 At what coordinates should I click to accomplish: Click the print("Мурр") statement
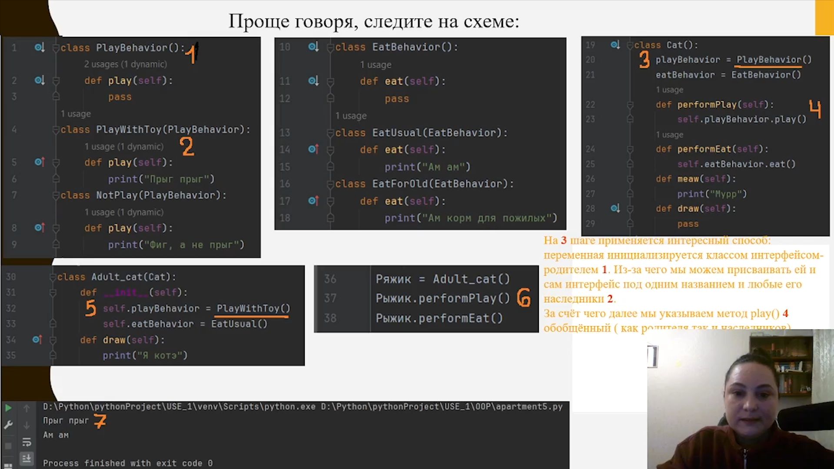click(x=712, y=194)
